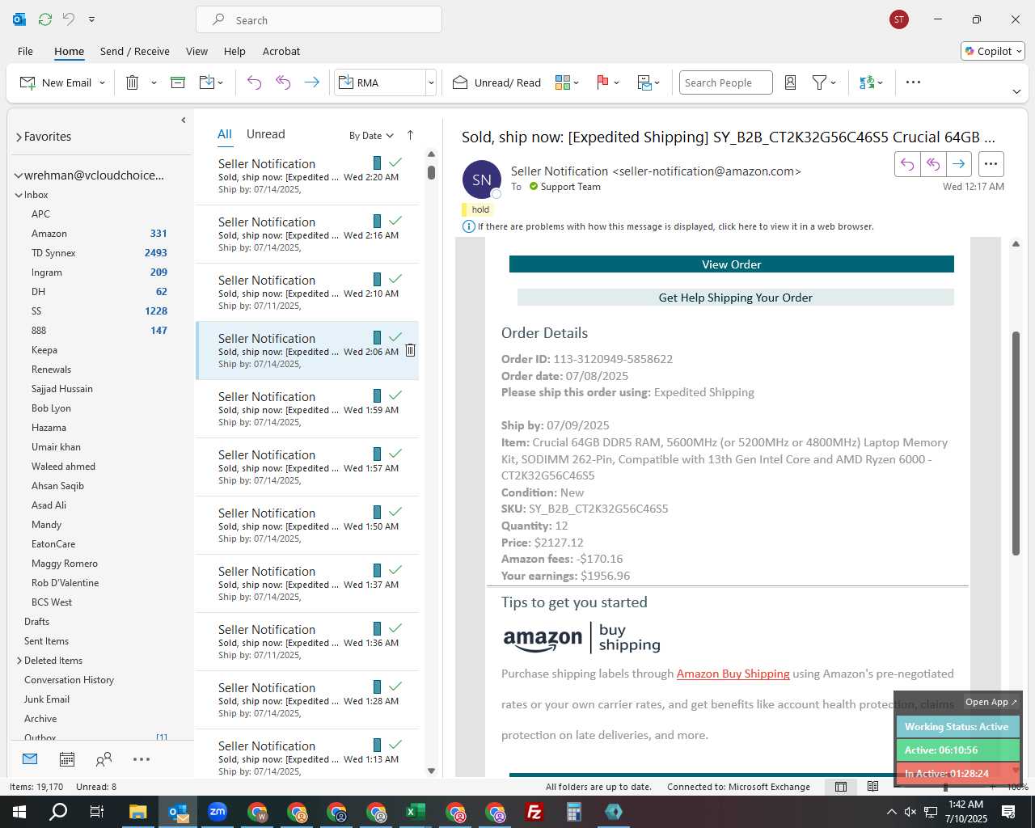
Task: Expand the Deleted Items folder
Action: point(19,661)
